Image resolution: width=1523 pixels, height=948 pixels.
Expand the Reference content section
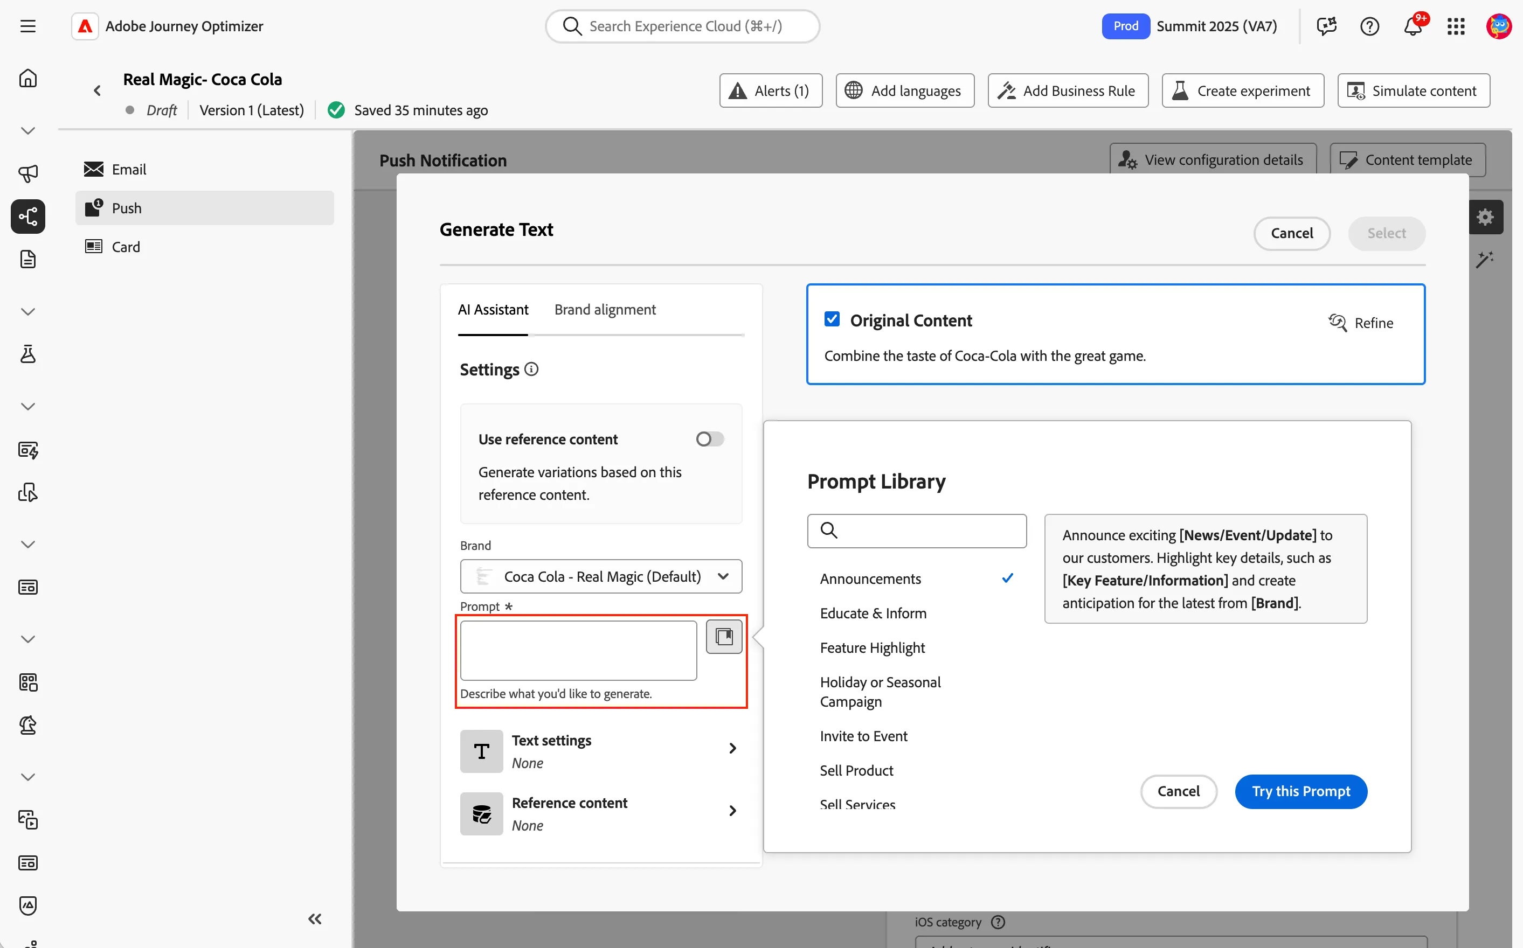click(601, 813)
